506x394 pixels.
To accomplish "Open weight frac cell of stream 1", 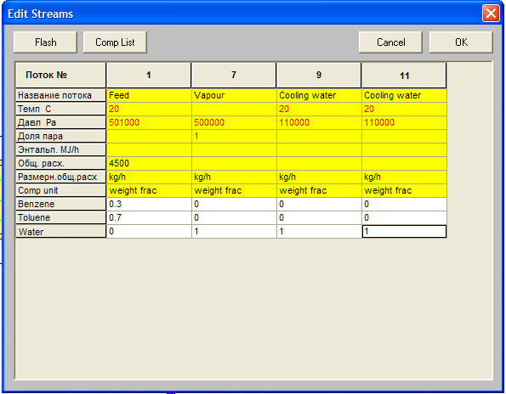I will [x=149, y=190].
